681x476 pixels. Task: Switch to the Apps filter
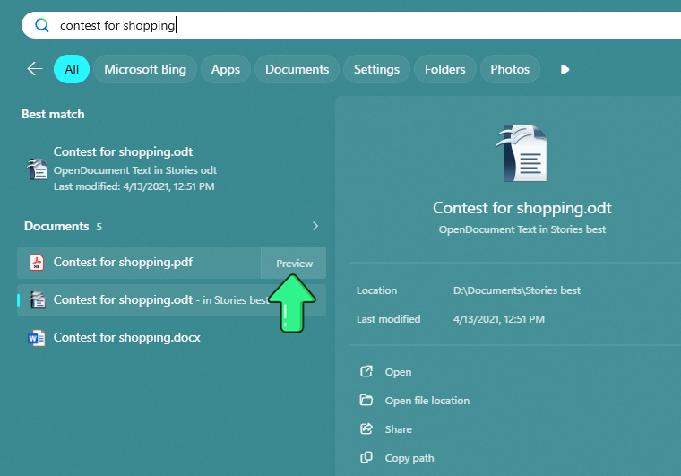tap(226, 69)
